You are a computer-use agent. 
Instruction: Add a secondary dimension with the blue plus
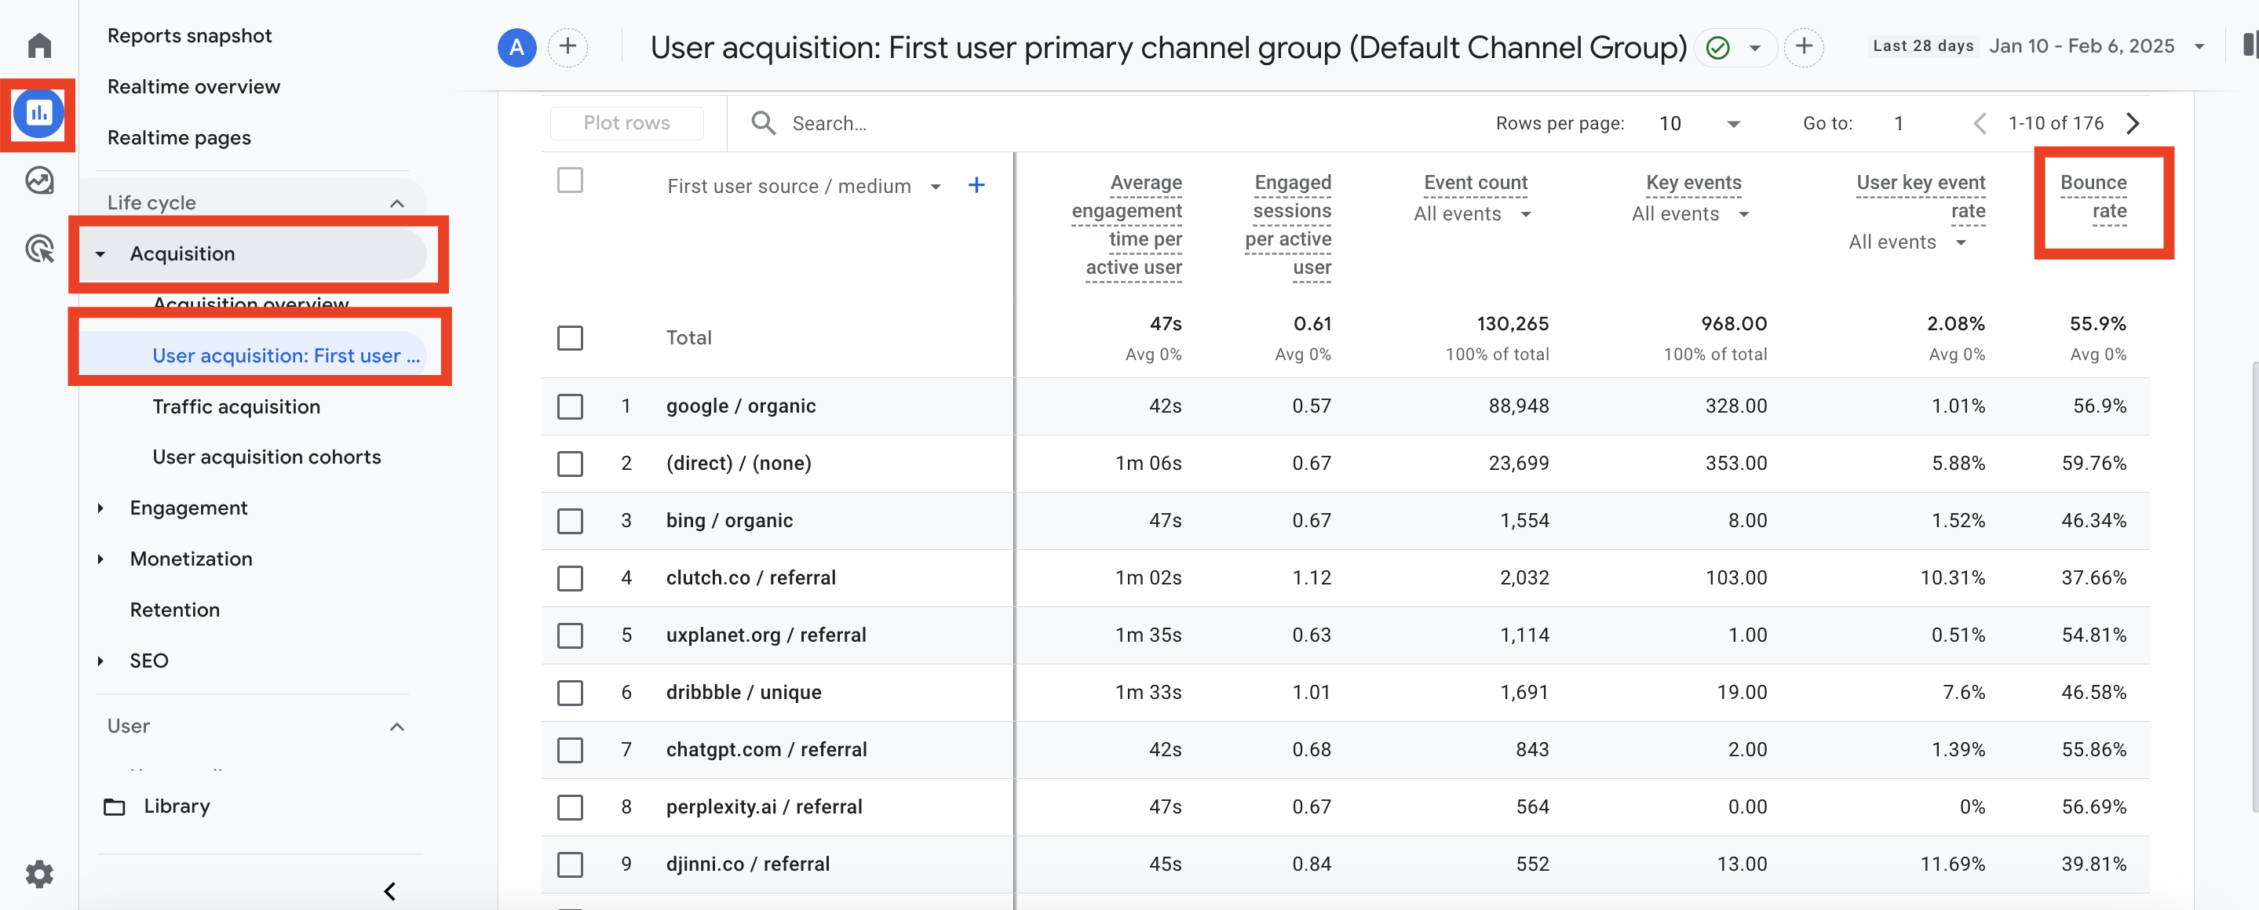click(x=976, y=185)
